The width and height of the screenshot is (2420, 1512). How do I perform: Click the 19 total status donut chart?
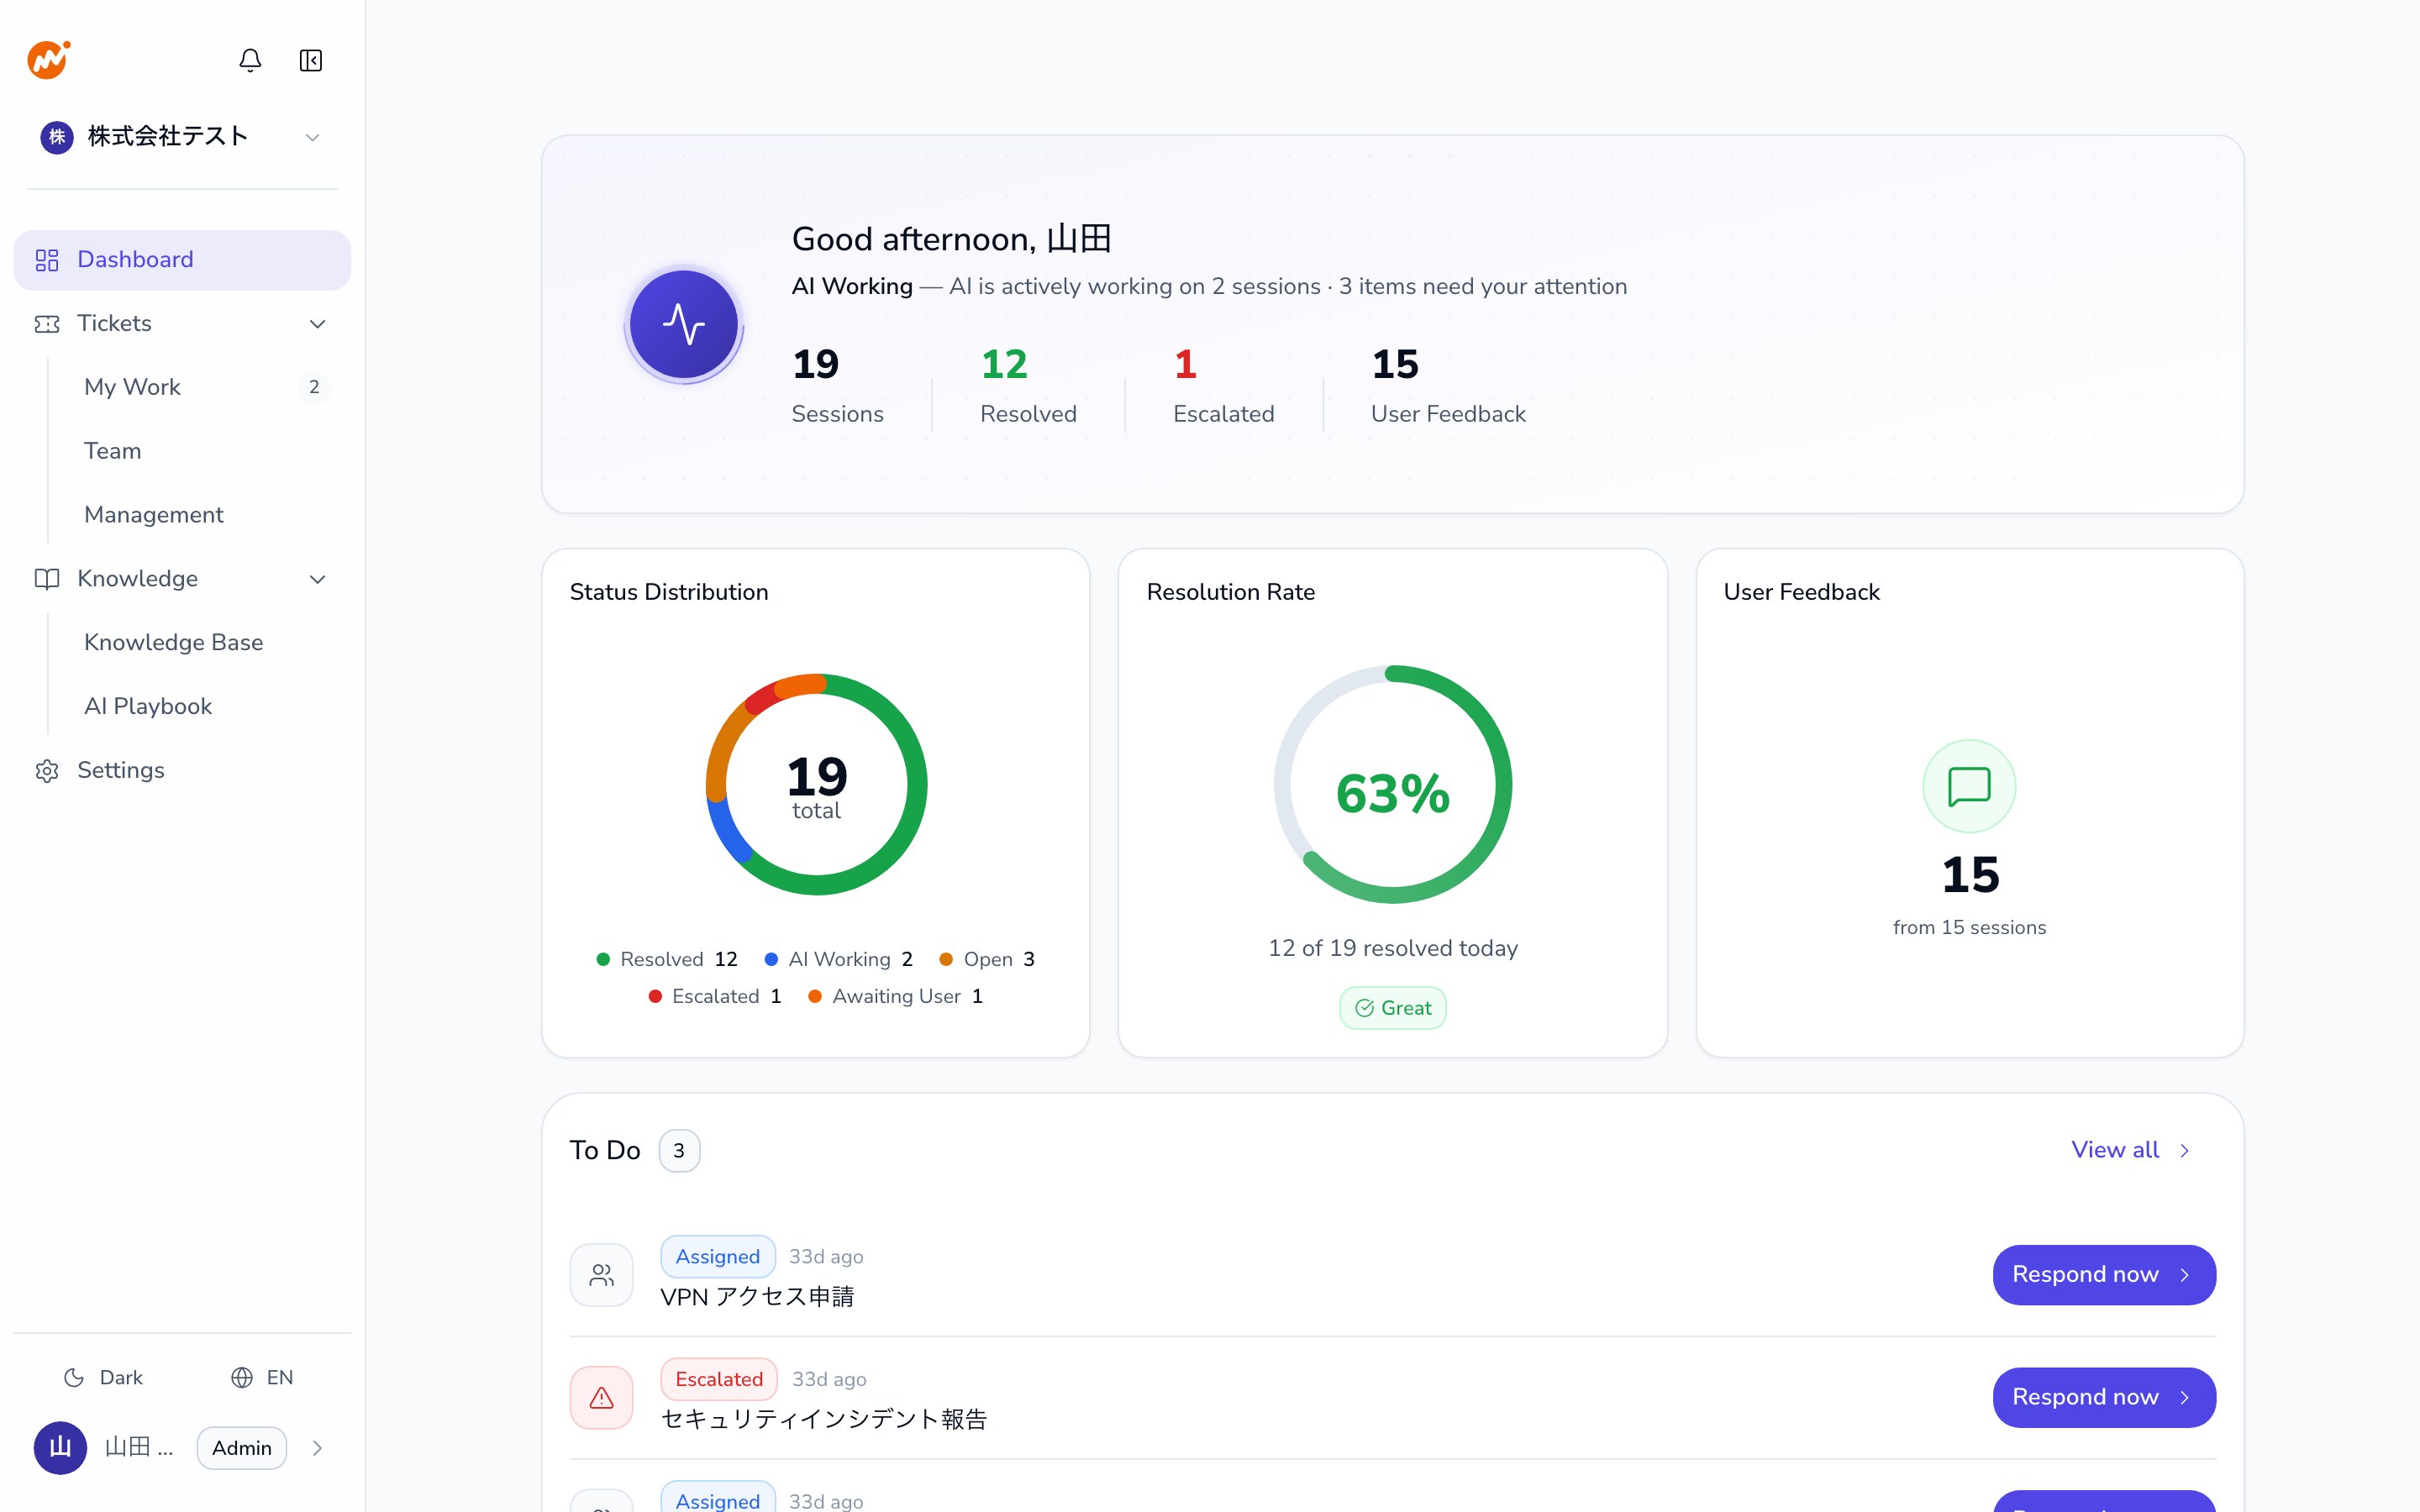point(816,785)
